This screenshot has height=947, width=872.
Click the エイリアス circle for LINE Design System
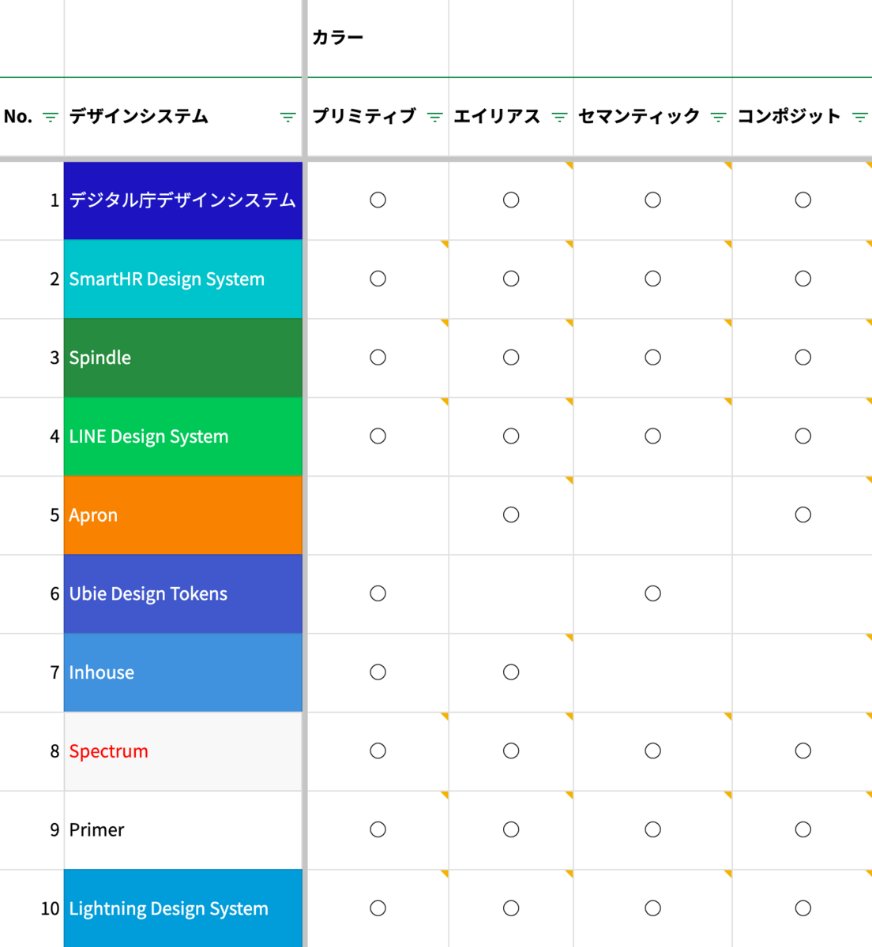(511, 436)
